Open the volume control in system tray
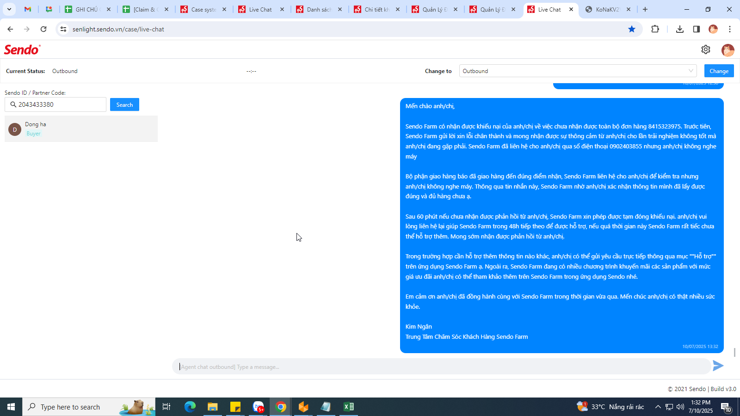This screenshot has width=740, height=416. [x=680, y=407]
